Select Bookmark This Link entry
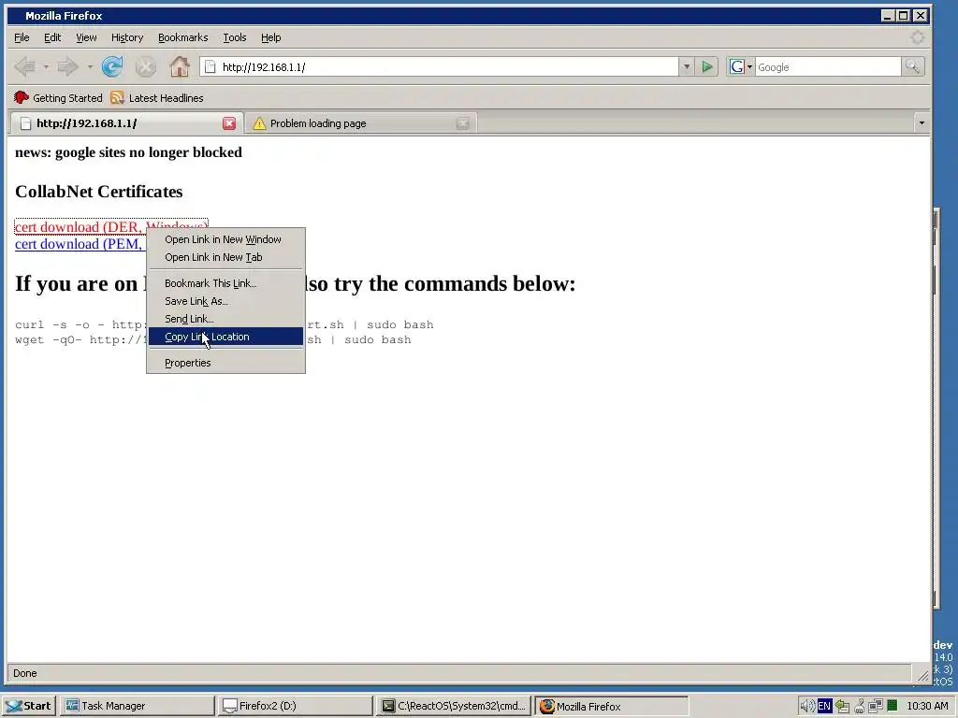Screen dimensions: 958x718 (x=226, y=283)
